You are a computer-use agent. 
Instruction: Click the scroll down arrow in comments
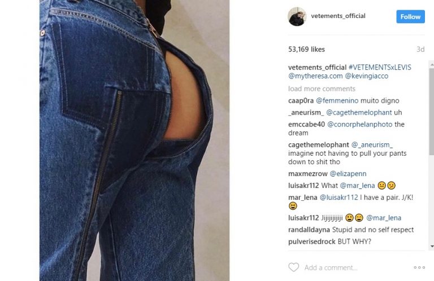[x=432, y=246]
